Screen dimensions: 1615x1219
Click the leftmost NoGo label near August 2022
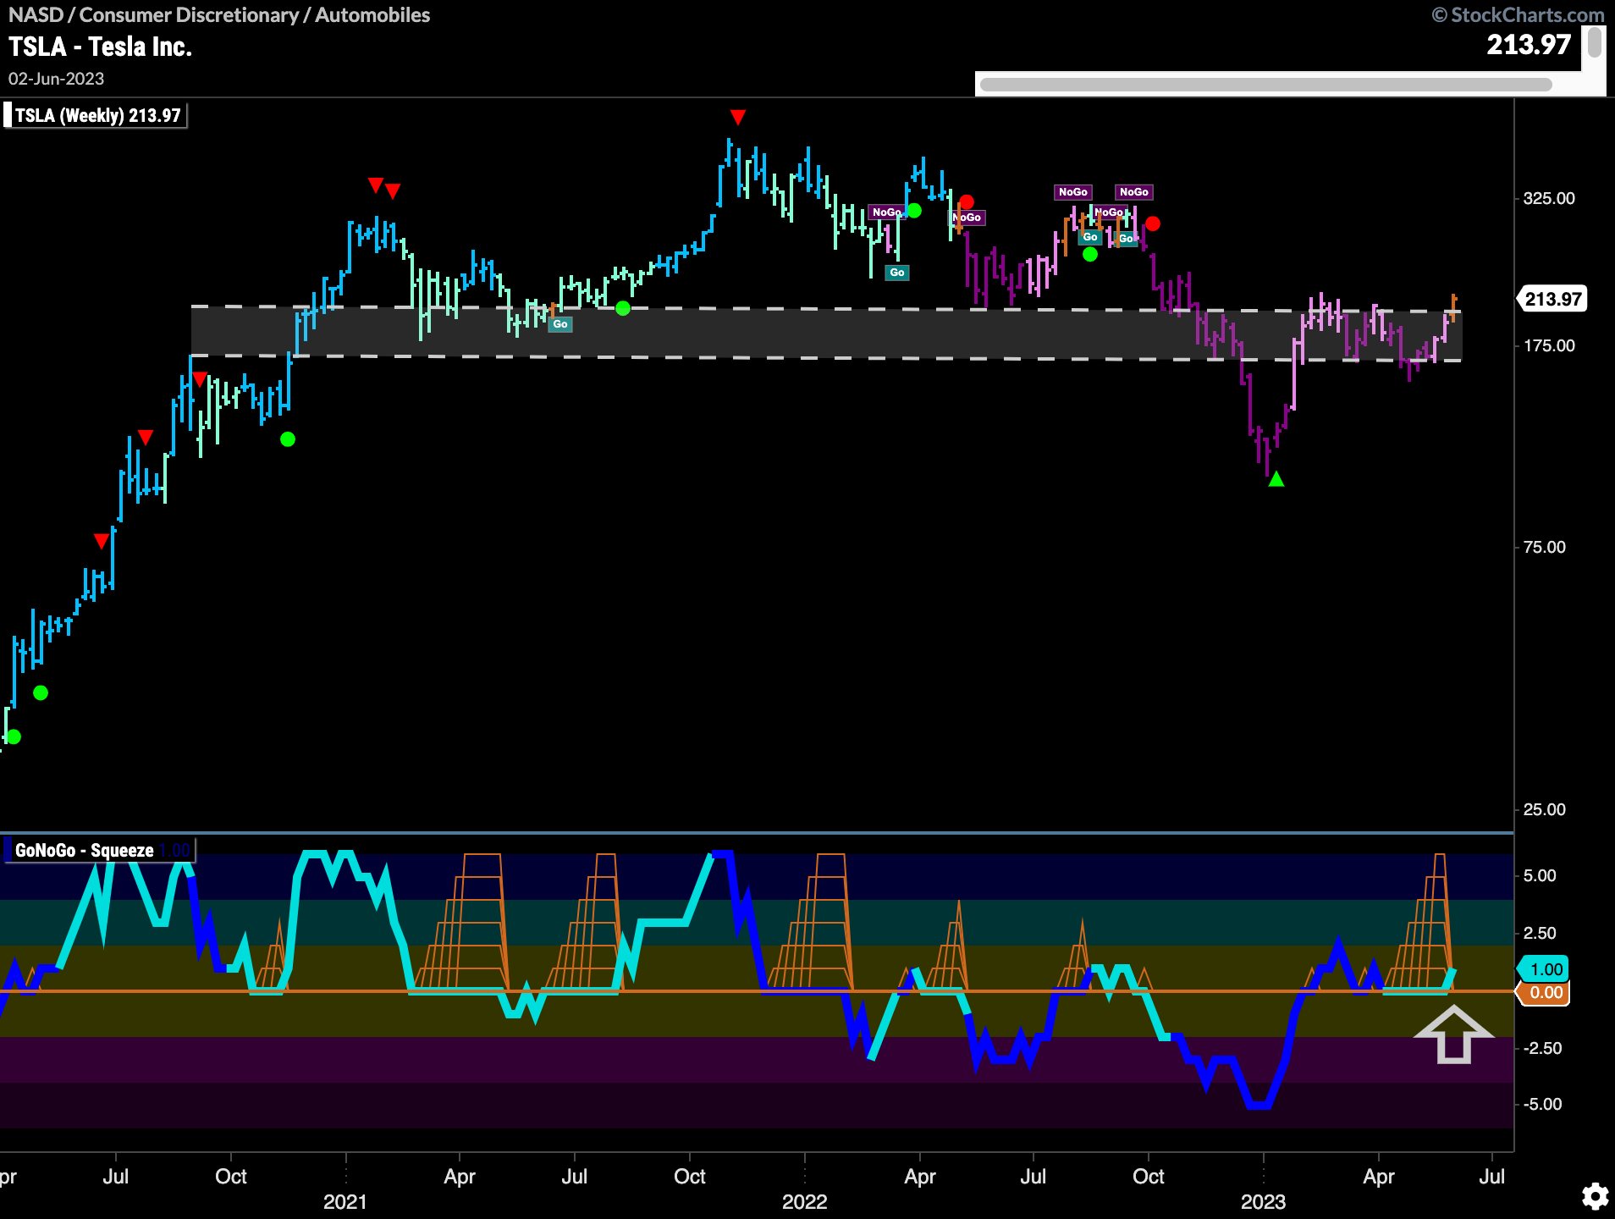(1072, 192)
